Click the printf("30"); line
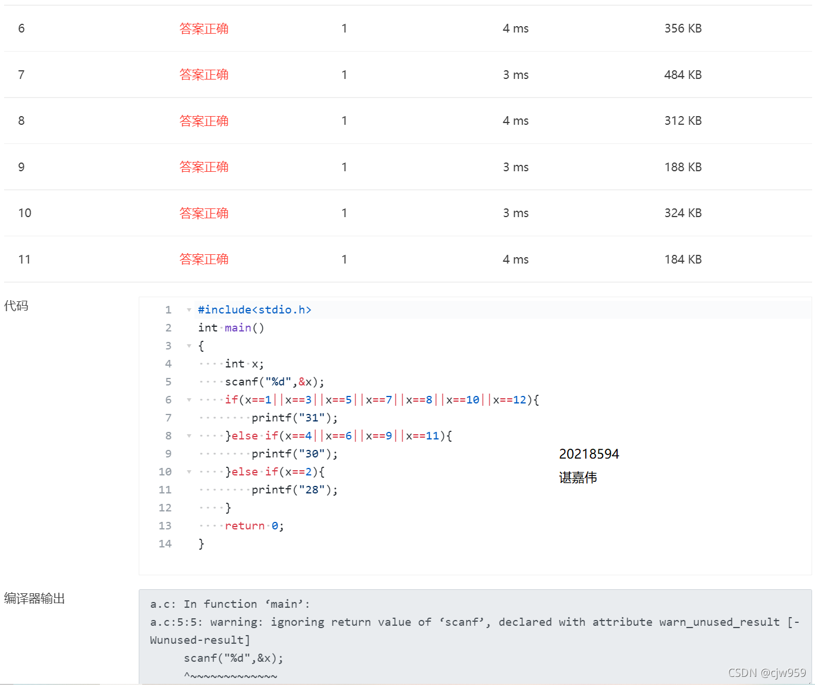This screenshot has height=685, width=815. click(294, 454)
